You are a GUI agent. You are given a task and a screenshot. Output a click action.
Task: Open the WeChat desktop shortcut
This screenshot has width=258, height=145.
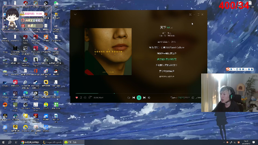pos(56,4)
